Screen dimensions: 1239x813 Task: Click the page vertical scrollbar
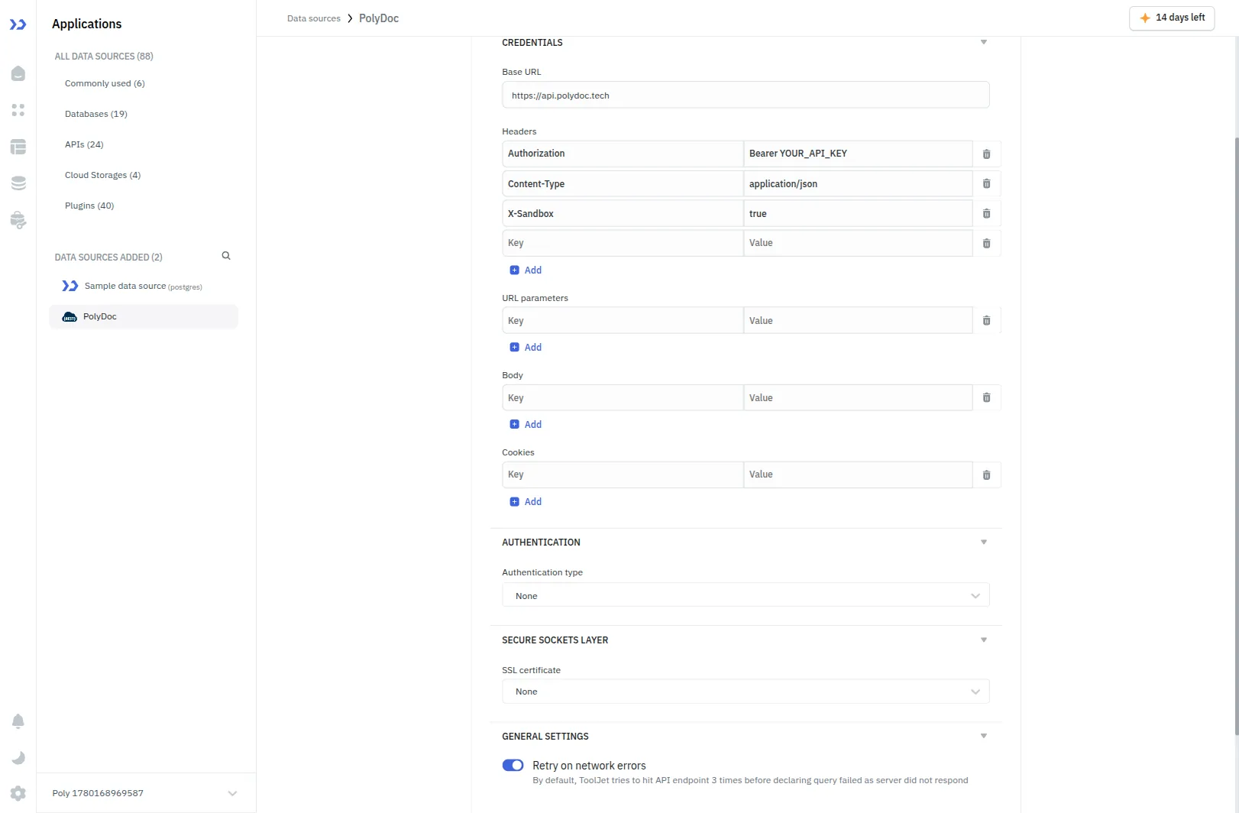tap(1236, 436)
